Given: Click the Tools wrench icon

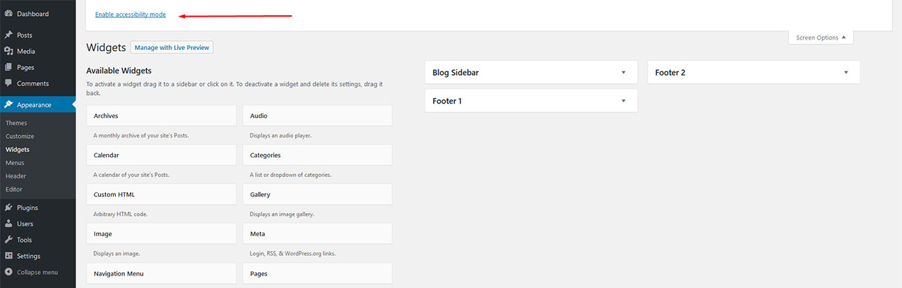Looking at the screenshot, I should pos(8,240).
